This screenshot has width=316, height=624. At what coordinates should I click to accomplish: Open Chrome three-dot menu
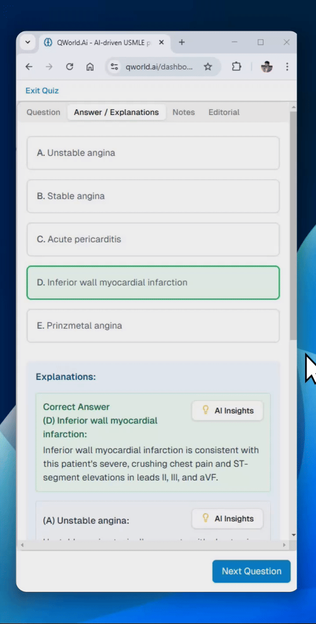tap(287, 66)
